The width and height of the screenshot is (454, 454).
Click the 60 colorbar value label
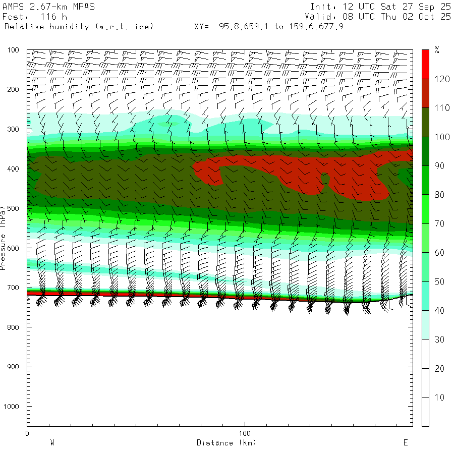pos(439,253)
